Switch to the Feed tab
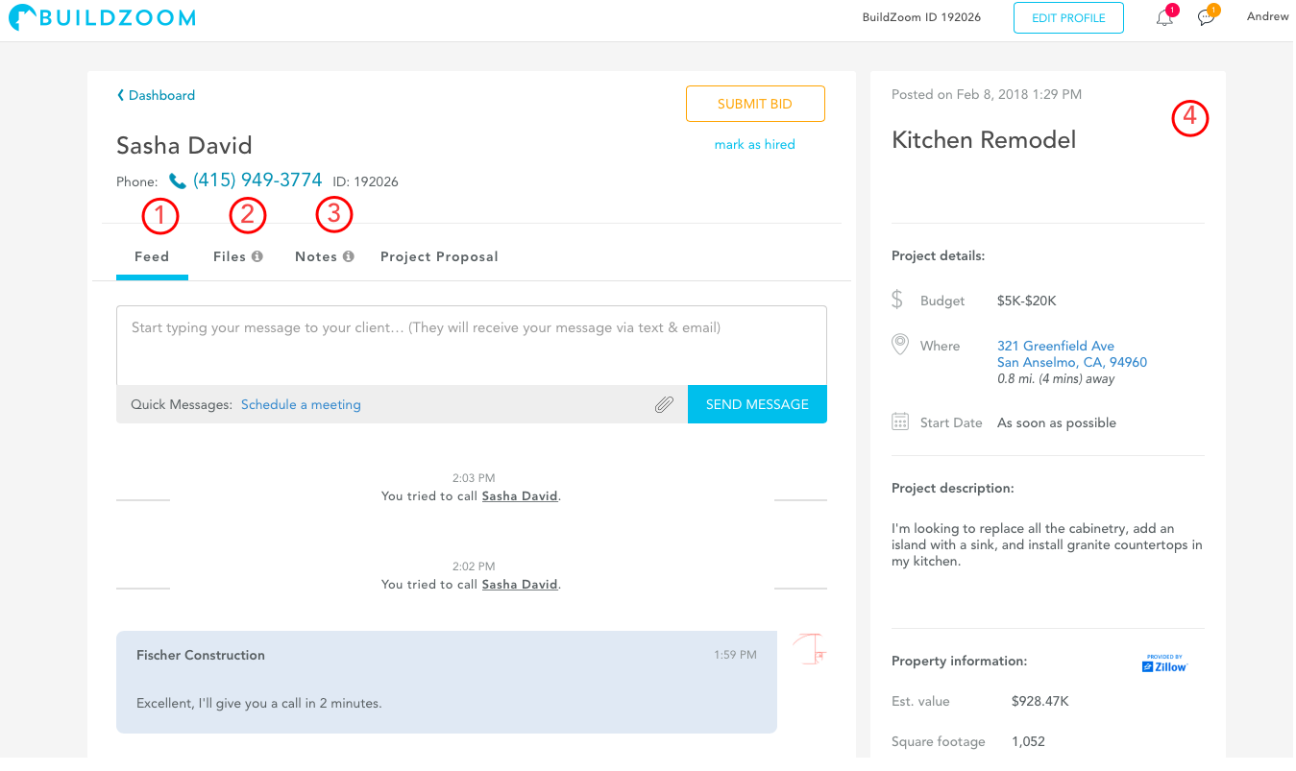This screenshot has width=1296, height=771. point(152,256)
